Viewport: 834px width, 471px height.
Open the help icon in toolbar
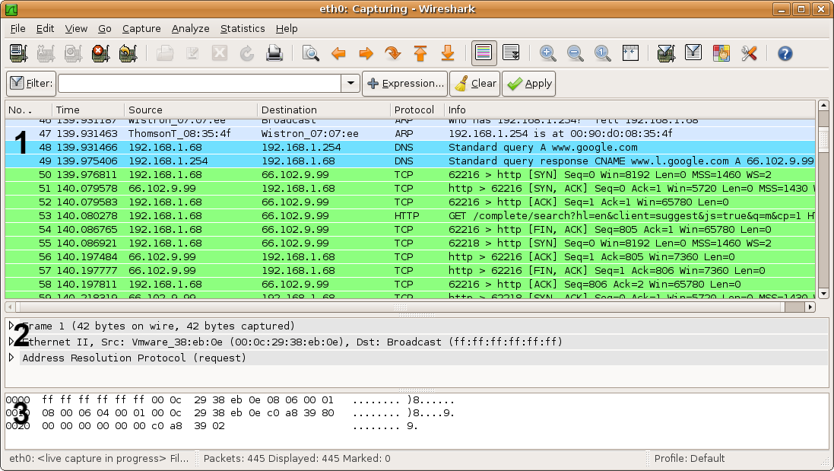[785, 53]
